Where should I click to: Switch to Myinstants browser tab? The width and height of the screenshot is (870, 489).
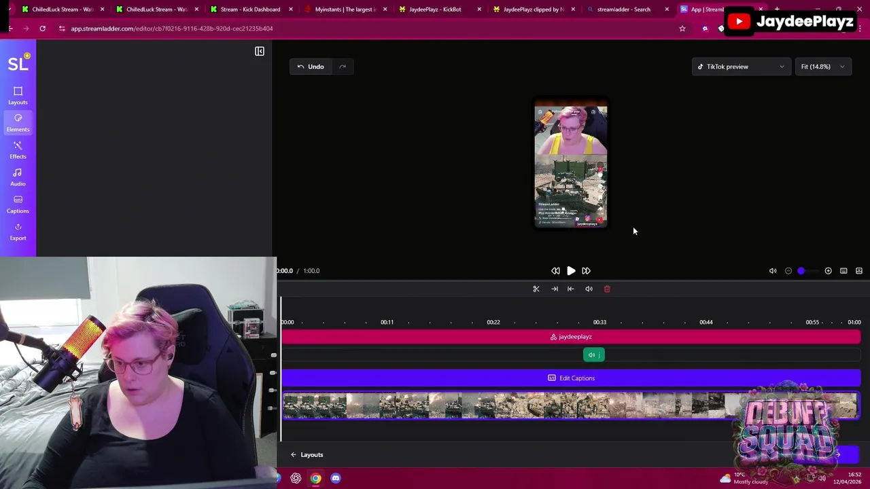coord(345,10)
